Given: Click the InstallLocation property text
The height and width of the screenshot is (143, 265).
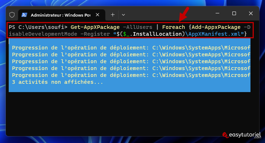Looking at the screenshot, I should click(157, 34).
